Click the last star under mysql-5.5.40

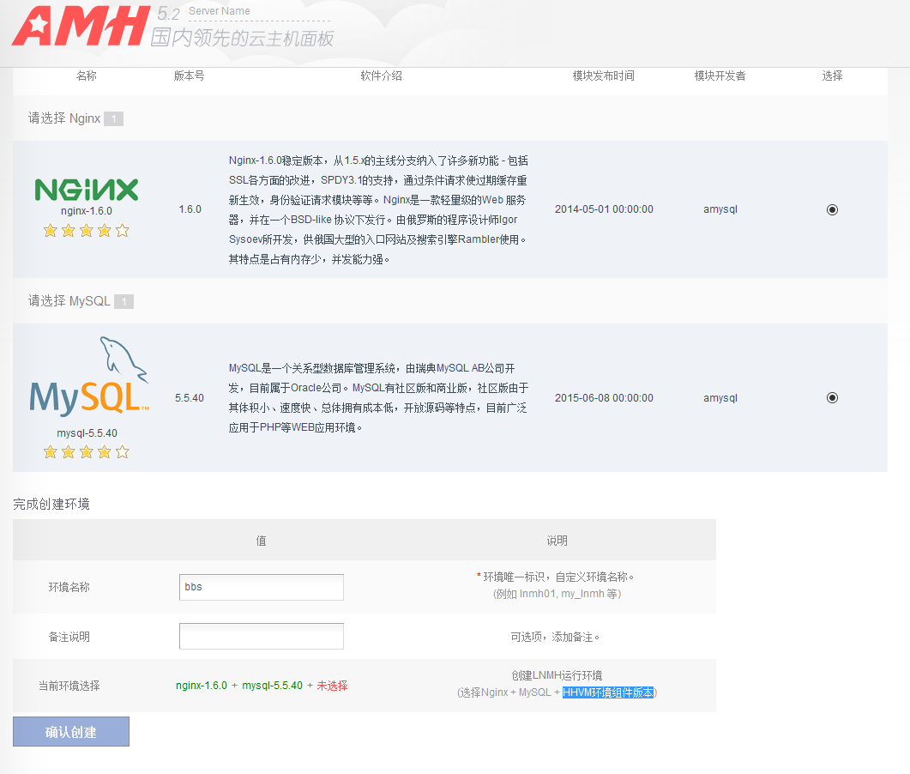[x=122, y=451]
